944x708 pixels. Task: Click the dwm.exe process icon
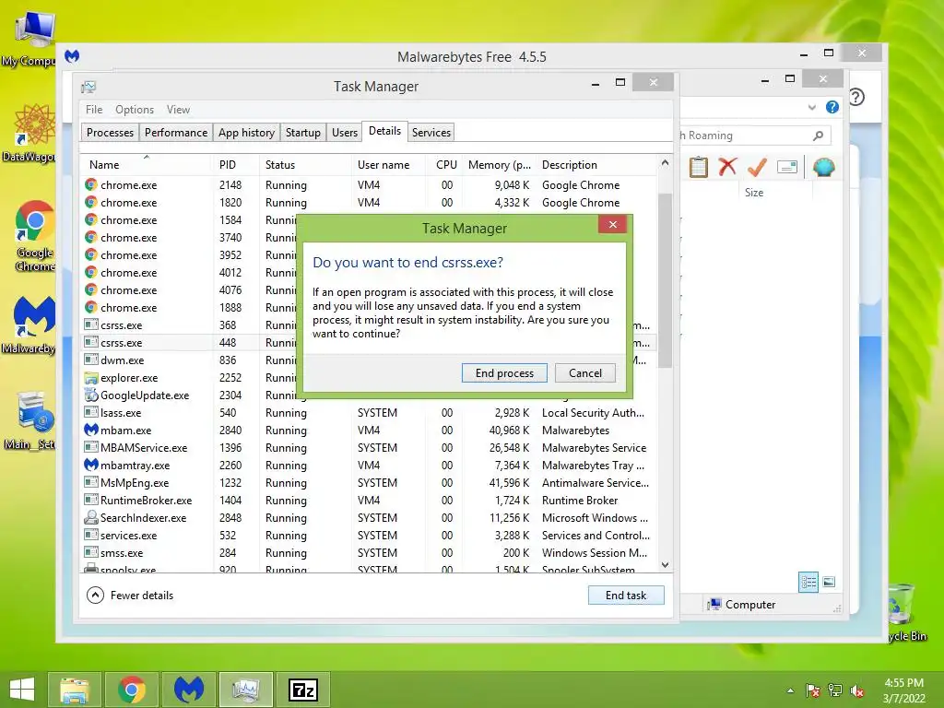click(91, 360)
